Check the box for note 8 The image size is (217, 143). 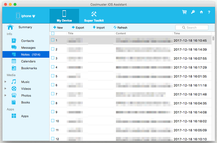click(x=53, y=103)
